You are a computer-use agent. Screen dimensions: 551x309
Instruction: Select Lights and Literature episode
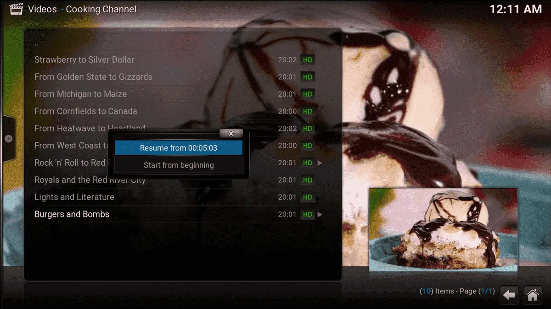pyautogui.click(x=183, y=197)
